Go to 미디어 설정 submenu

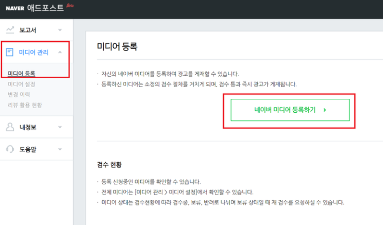(x=22, y=84)
